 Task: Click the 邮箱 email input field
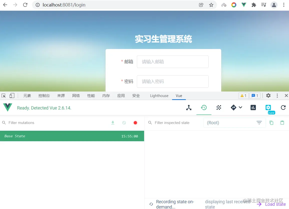click(173, 62)
